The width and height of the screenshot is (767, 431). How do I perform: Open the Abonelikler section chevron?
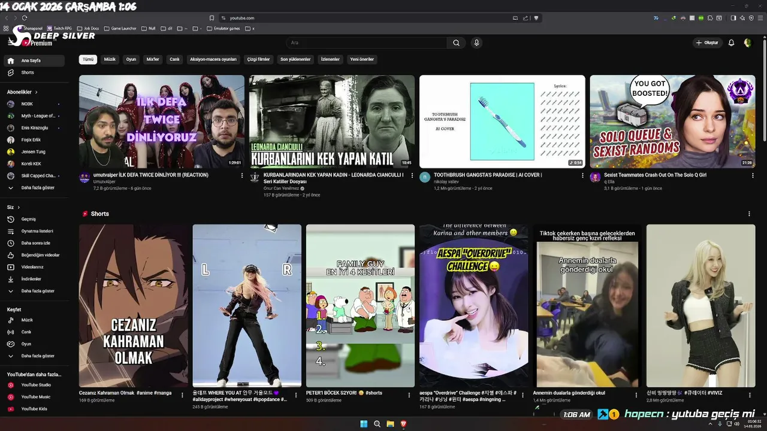tap(36, 92)
